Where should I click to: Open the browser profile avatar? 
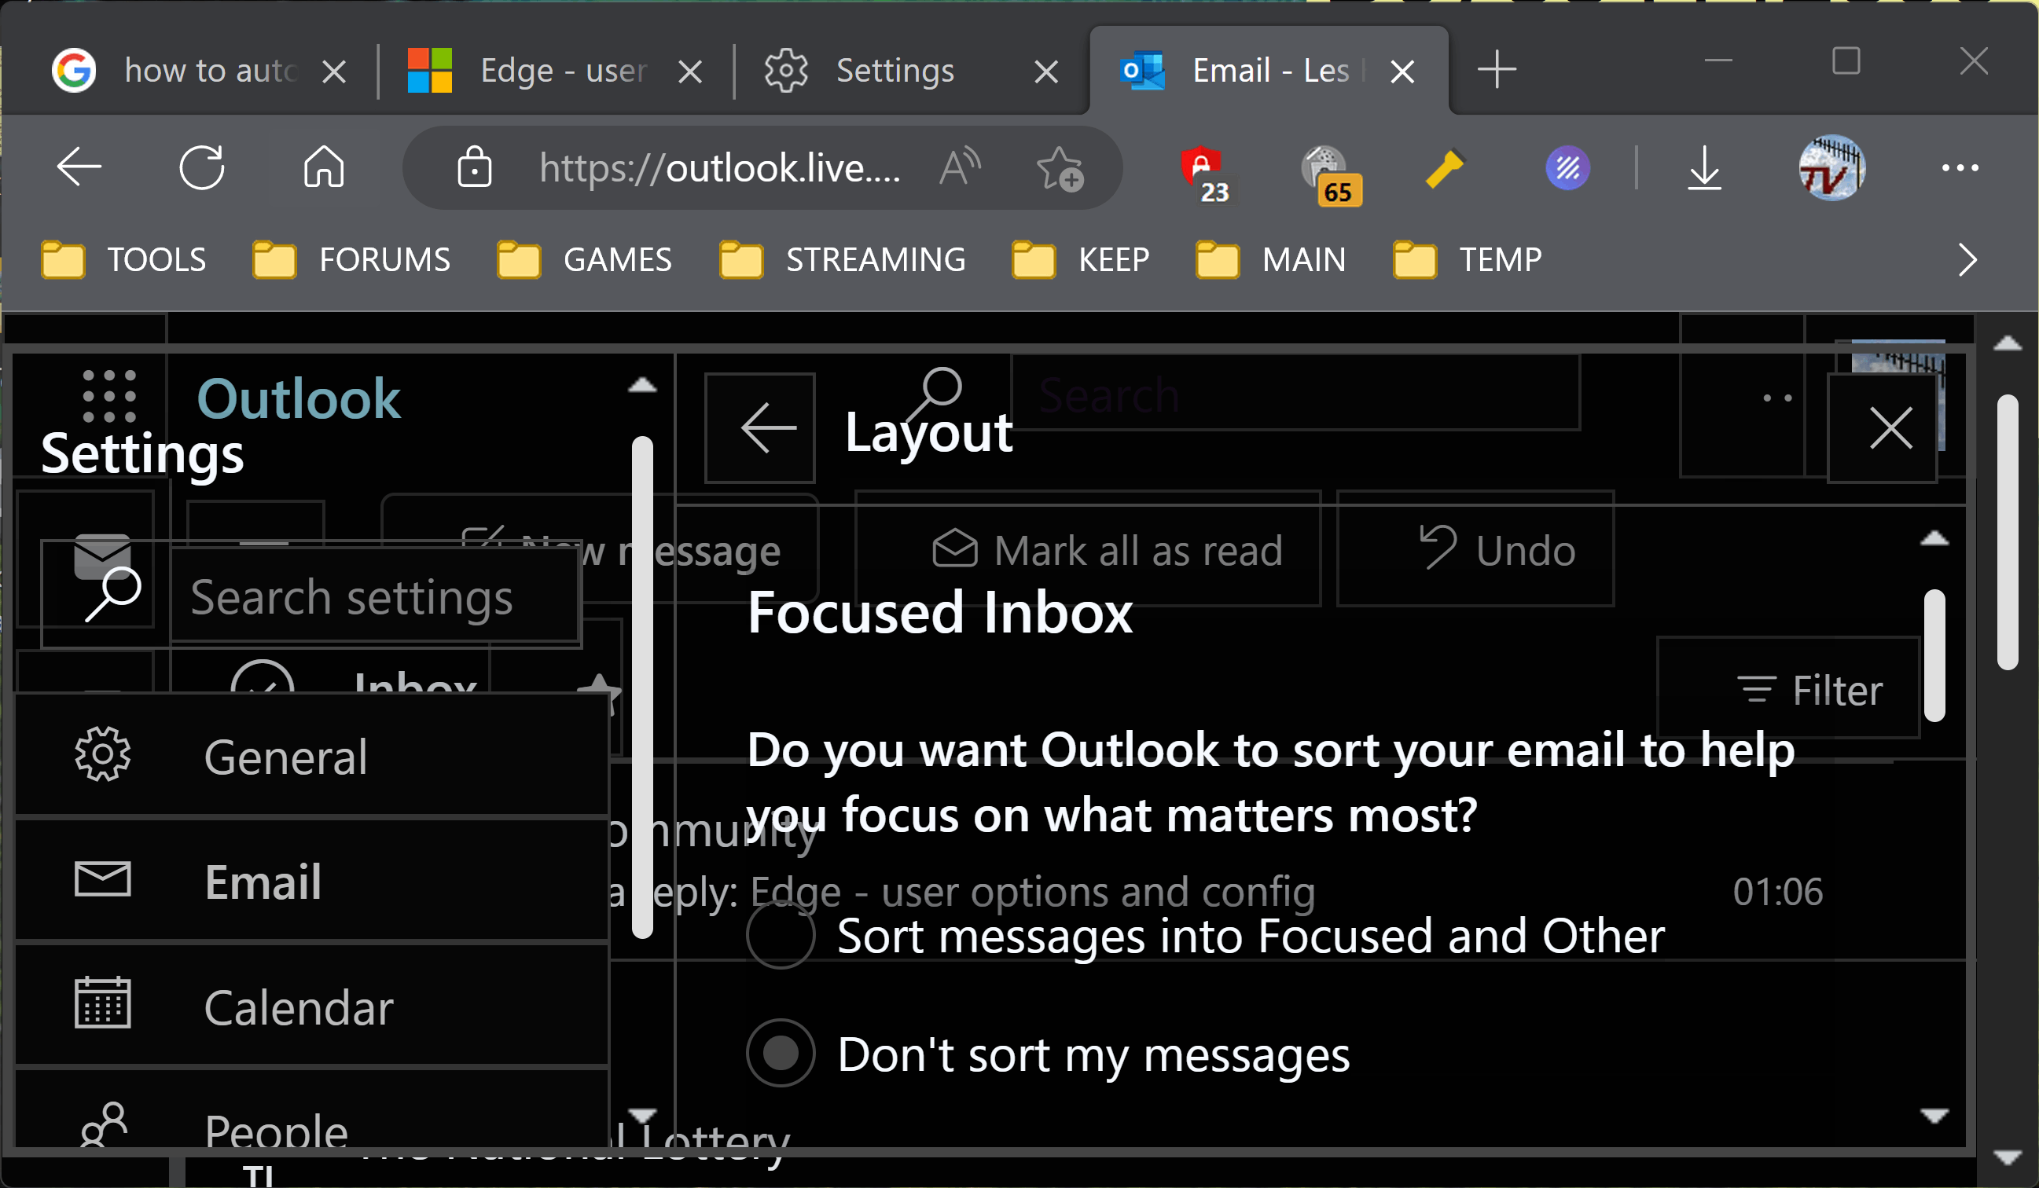pos(1831,167)
